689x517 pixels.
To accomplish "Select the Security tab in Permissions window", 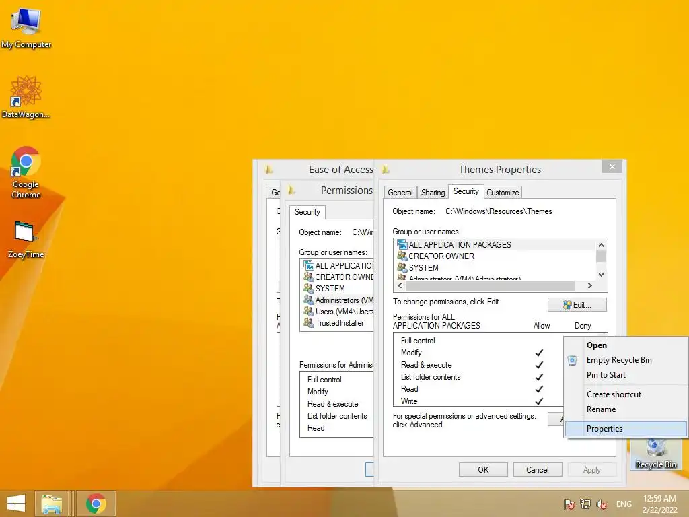I will [x=307, y=212].
